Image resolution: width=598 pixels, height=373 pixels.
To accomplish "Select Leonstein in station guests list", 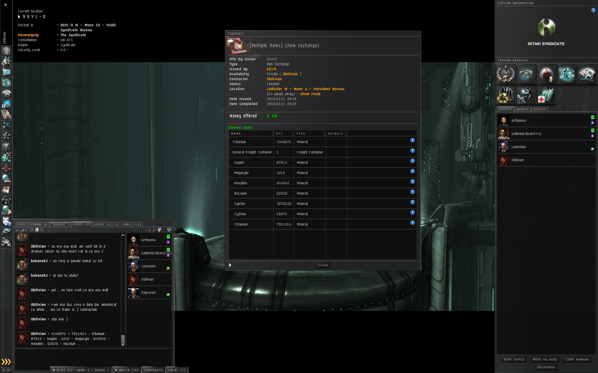I will point(546,147).
